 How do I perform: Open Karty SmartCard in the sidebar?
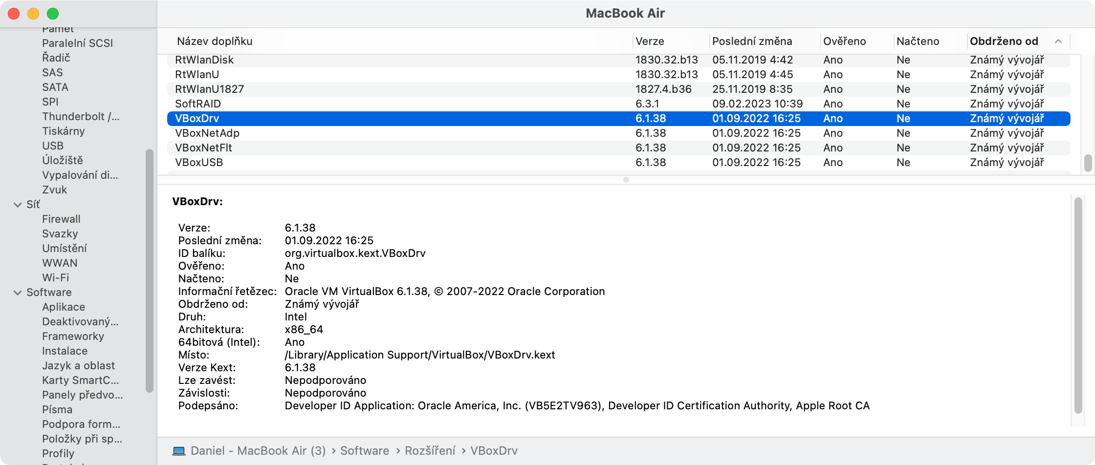(80, 380)
